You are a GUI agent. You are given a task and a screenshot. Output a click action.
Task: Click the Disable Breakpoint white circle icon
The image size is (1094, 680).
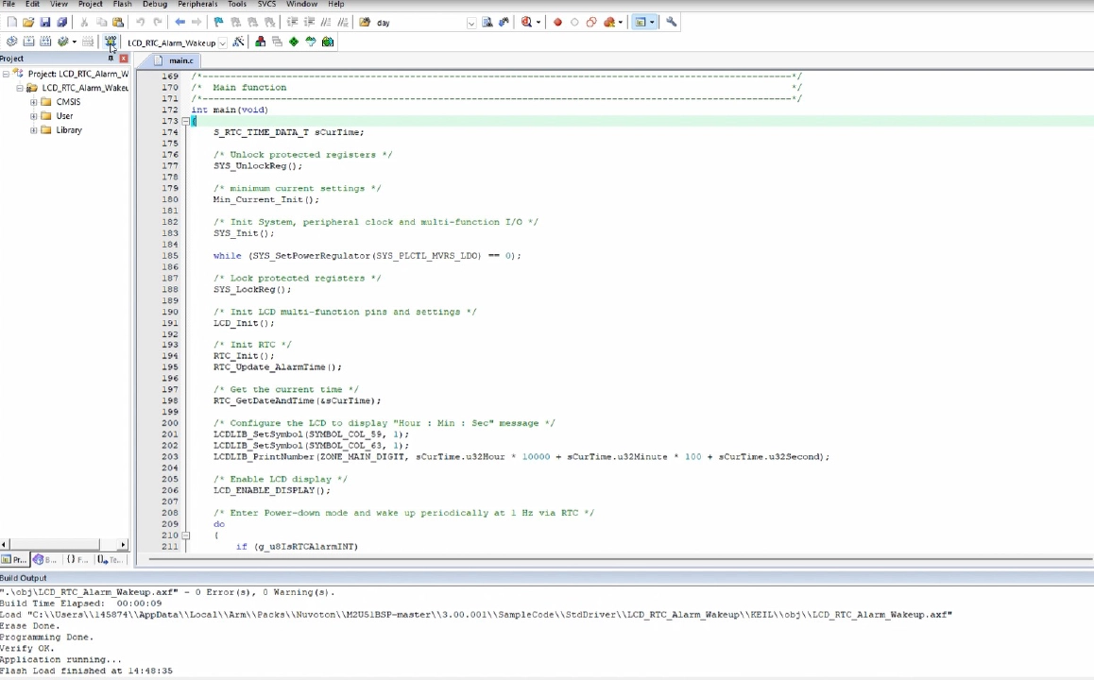574,23
